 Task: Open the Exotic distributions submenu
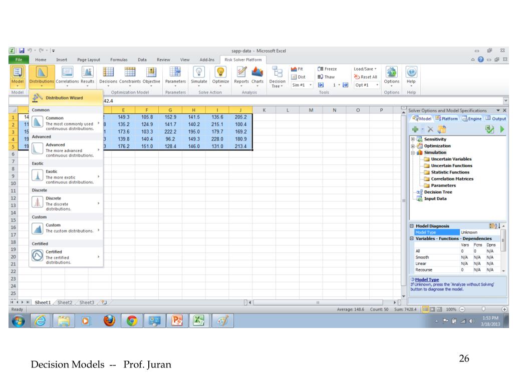66,176
